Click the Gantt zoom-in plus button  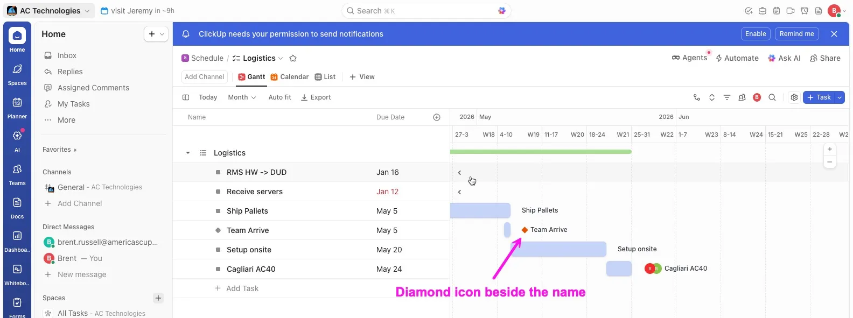point(830,149)
